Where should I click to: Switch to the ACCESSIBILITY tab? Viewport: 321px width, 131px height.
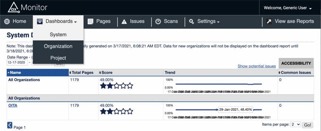coord(296,63)
